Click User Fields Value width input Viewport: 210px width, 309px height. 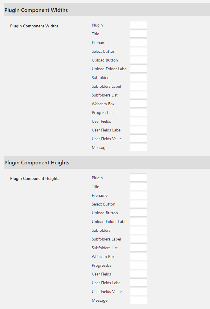click(x=139, y=138)
